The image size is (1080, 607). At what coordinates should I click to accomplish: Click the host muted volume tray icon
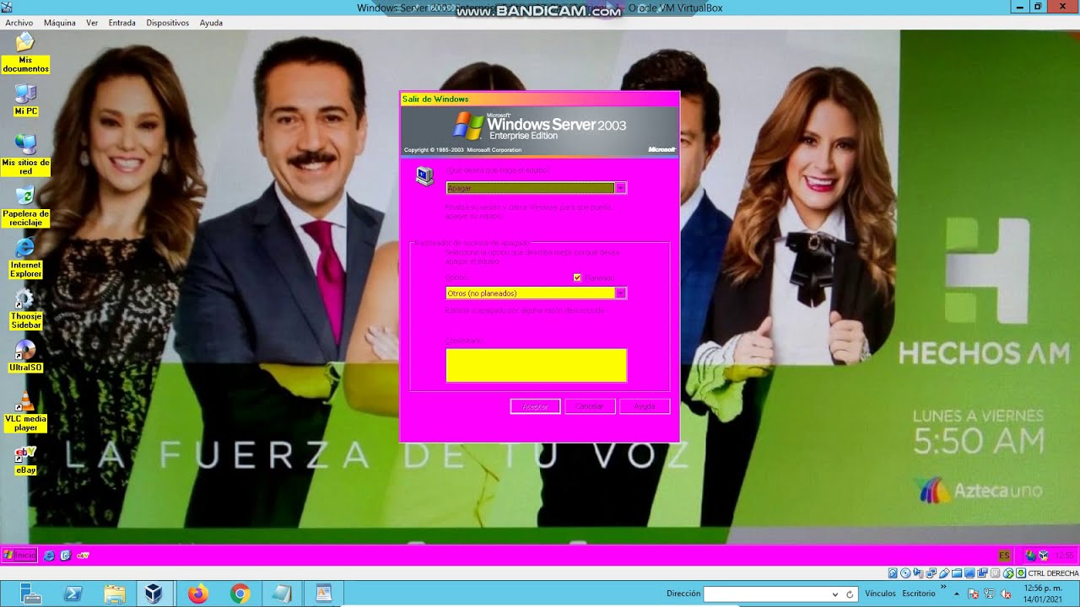coord(1005,594)
